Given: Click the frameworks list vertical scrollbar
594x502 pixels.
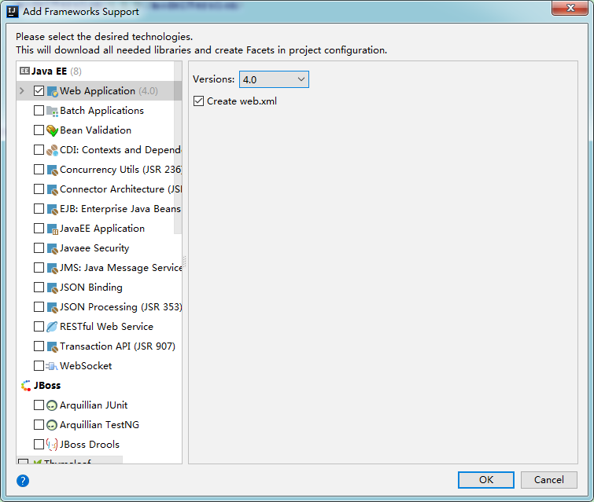Looking at the screenshot, I should point(178,148).
